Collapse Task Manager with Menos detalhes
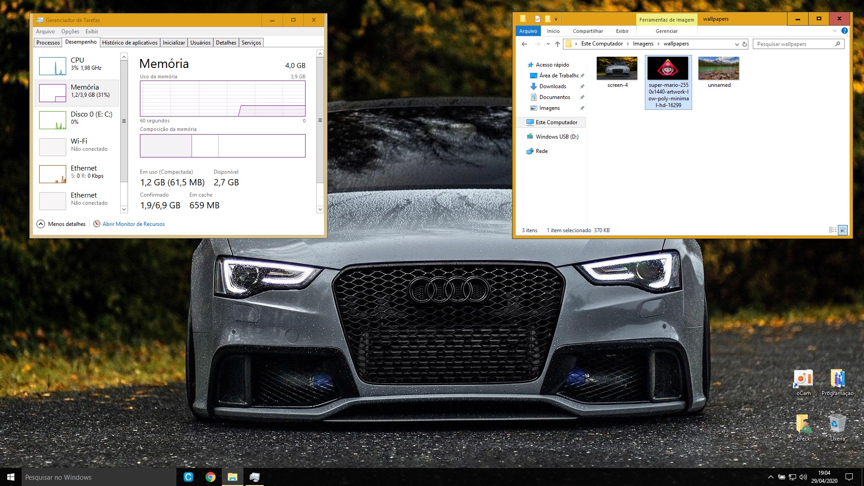Viewport: 864px width, 486px height. pos(61,224)
